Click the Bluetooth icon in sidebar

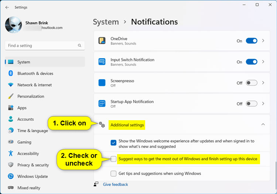[x=11, y=73]
